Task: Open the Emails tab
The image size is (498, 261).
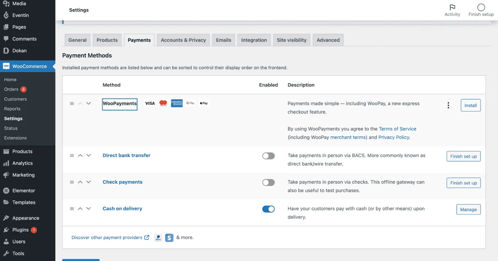Action: (x=223, y=40)
